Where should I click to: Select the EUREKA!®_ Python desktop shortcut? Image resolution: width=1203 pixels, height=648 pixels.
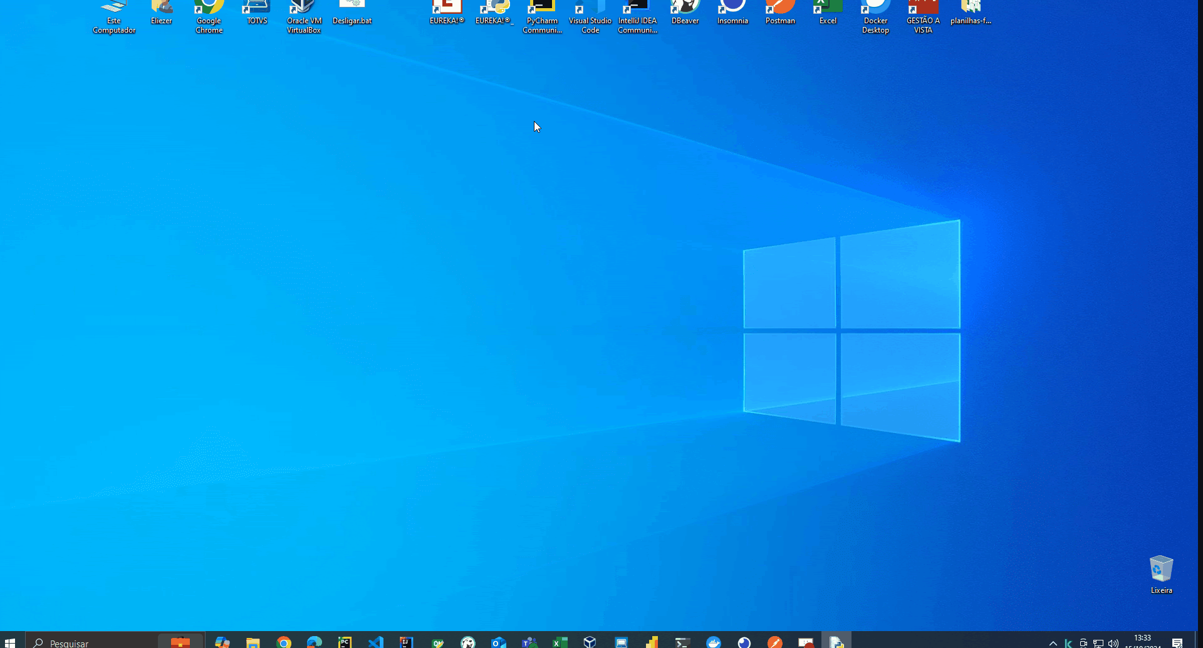click(494, 14)
